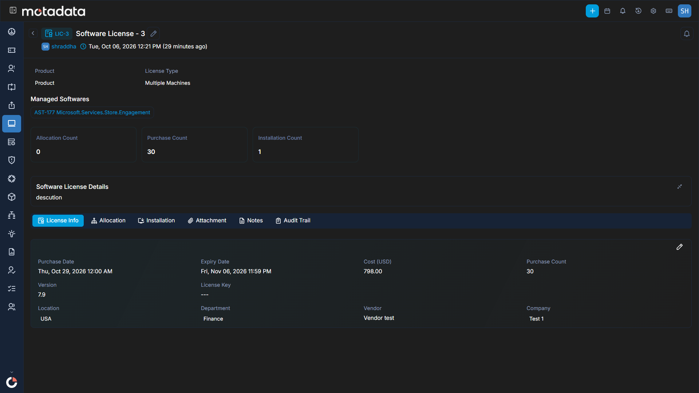This screenshot has height=393, width=699.
Task: Click the Purchase Count card showing 30
Action: coord(194,144)
